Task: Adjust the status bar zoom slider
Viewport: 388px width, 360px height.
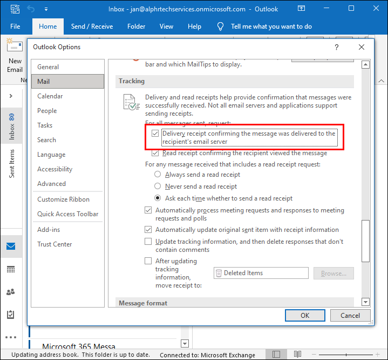Action: tap(346, 355)
